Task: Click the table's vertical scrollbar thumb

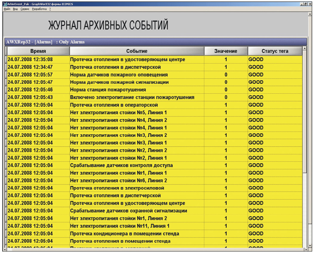Action: (304, 112)
